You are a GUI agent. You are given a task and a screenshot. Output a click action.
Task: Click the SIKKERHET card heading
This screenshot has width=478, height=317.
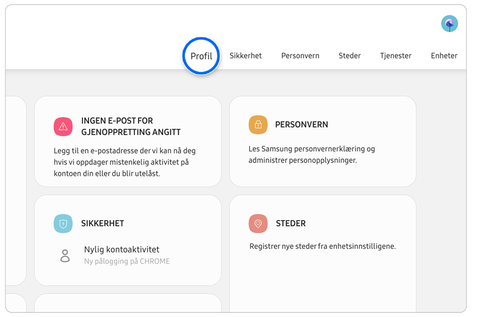point(103,224)
